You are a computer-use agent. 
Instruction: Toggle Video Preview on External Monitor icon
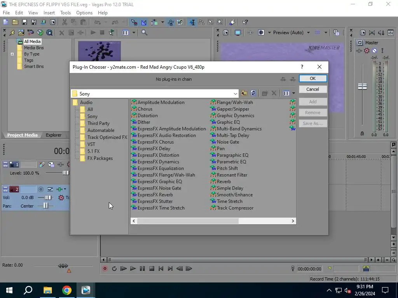click(238, 33)
